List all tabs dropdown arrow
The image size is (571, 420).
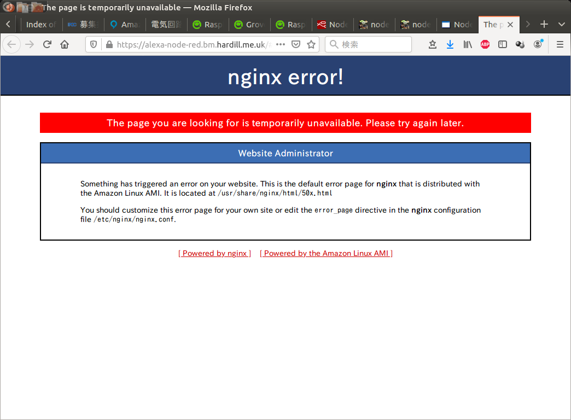tap(561, 24)
